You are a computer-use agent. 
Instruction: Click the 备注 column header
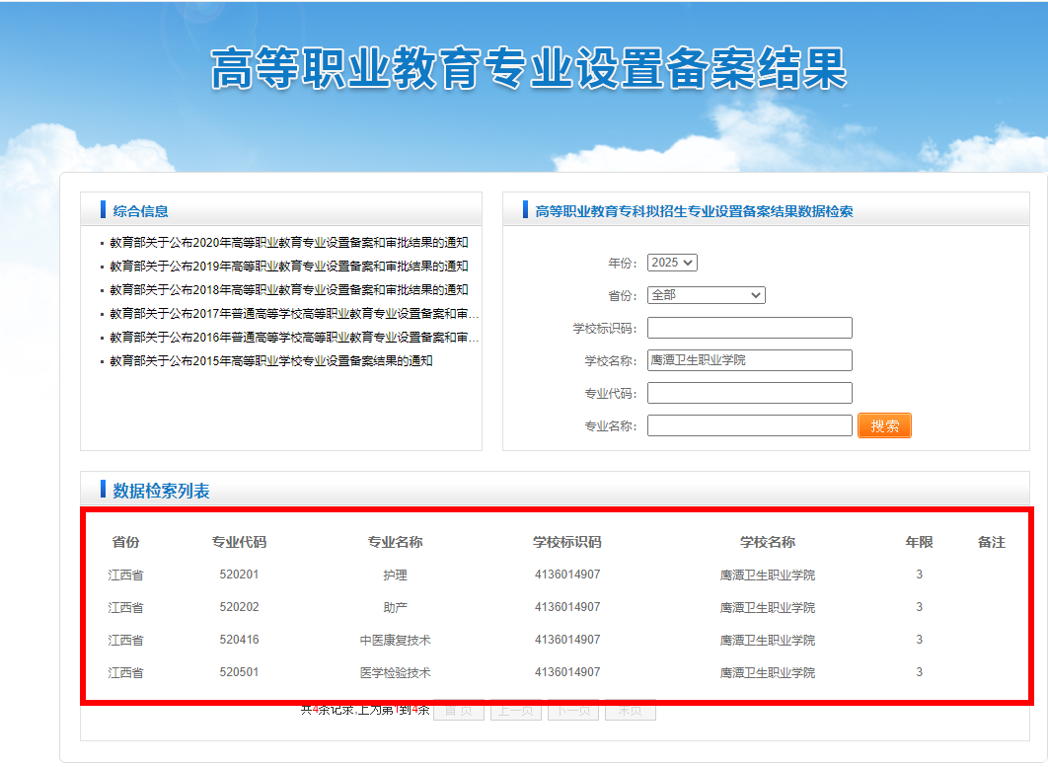tap(991, 542)
